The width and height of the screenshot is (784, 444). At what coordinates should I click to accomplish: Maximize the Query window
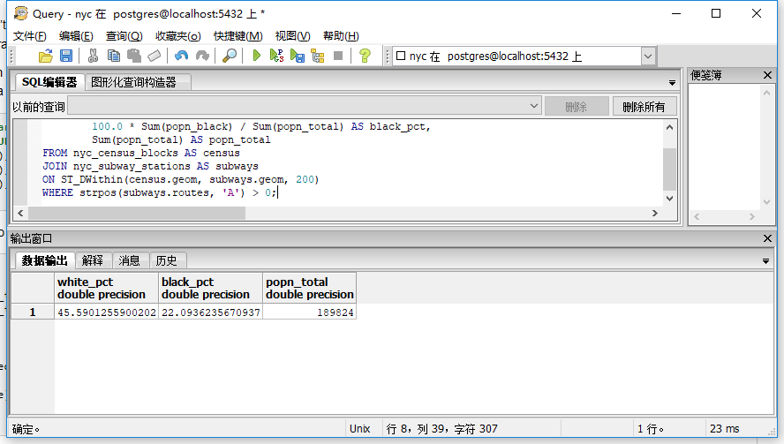[716, 13]
